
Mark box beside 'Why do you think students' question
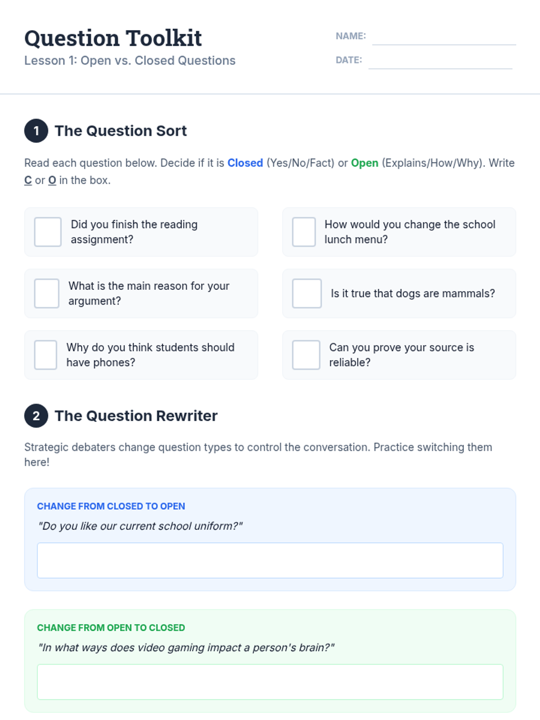click(x=45, y=355)
